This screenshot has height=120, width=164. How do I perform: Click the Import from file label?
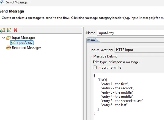(109, 68)
